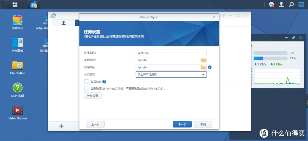Browse folder for 本地路径 field
This screenshot has height=141, width=308.
[x=203, y=60]
